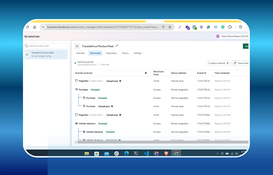The image size is (273, 175).
Task: Click the 'Processed' badge on top-level Purchase
Action: (x=95, y=90)
